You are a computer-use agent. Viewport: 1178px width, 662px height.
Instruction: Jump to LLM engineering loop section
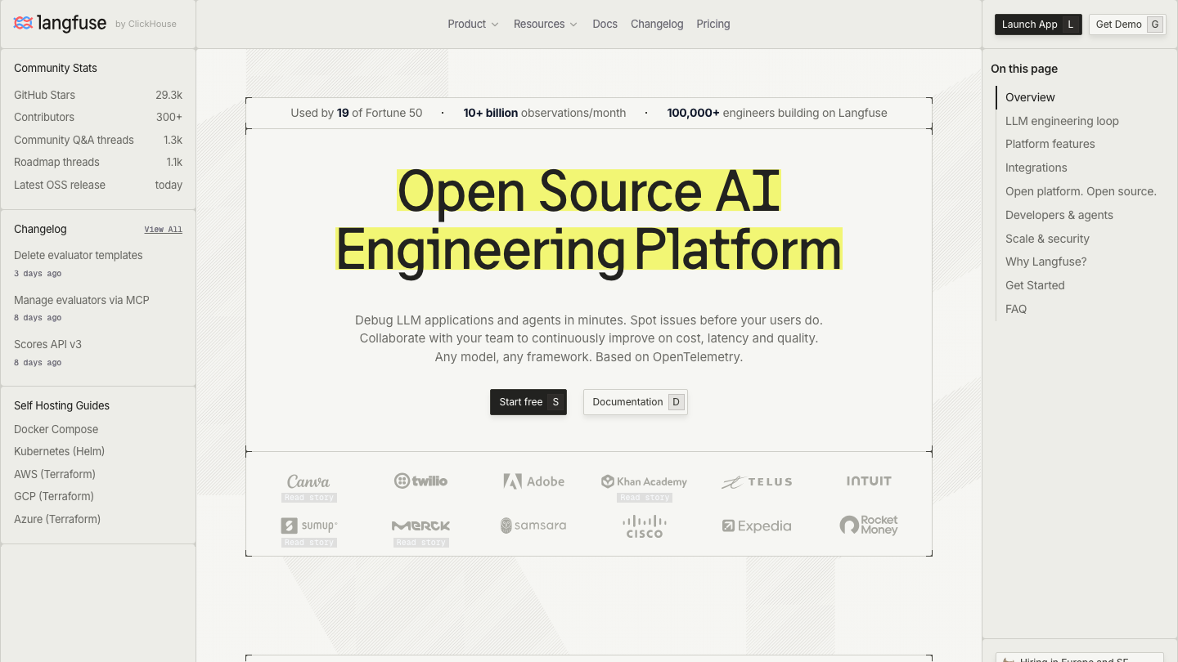click(x=1062, y=121)
